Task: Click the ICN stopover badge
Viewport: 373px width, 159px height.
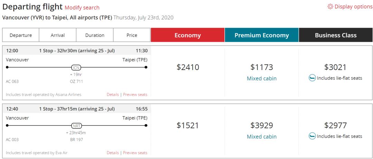Action: [76, 67]
